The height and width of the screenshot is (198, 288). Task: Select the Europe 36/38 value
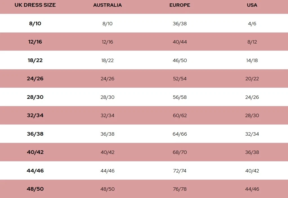180,24
